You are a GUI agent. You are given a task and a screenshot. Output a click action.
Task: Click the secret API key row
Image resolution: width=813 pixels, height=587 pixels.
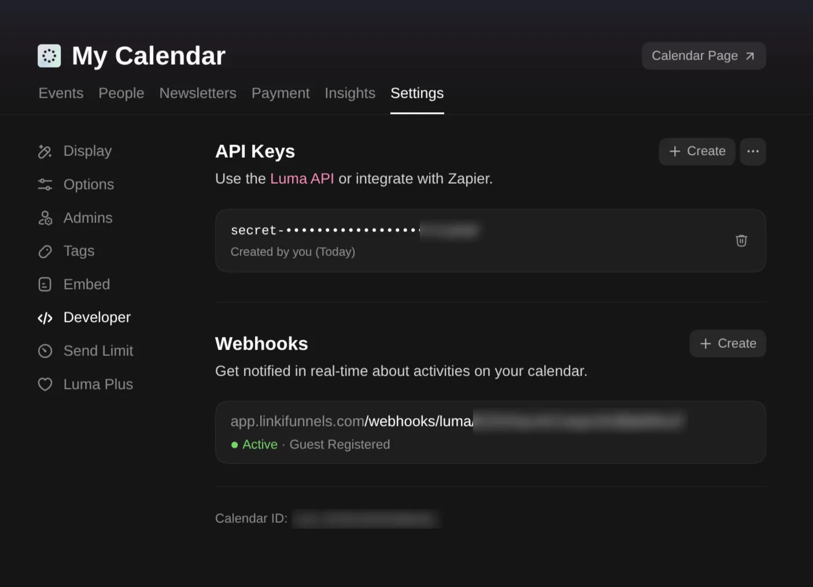pos(490,240)
